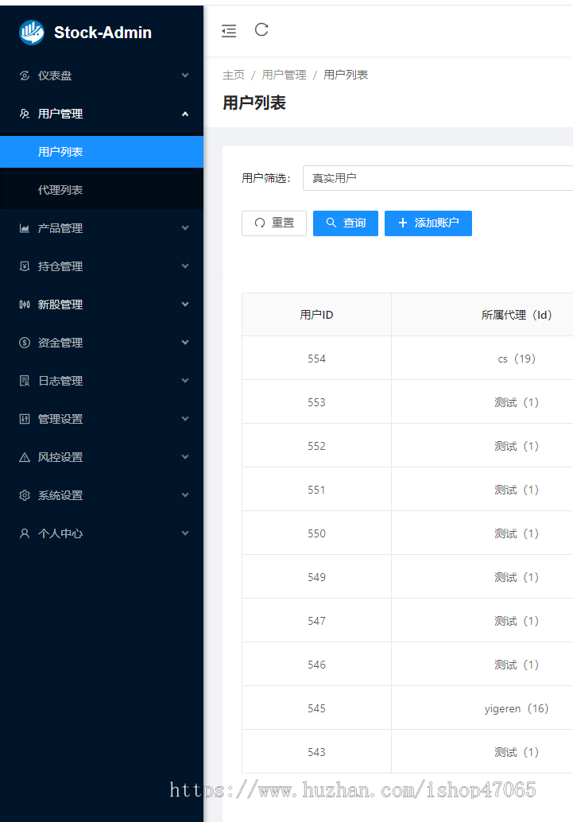573x822 pixels.
Task: Click the person icon beside 个人中心
Action: (24, 533)
